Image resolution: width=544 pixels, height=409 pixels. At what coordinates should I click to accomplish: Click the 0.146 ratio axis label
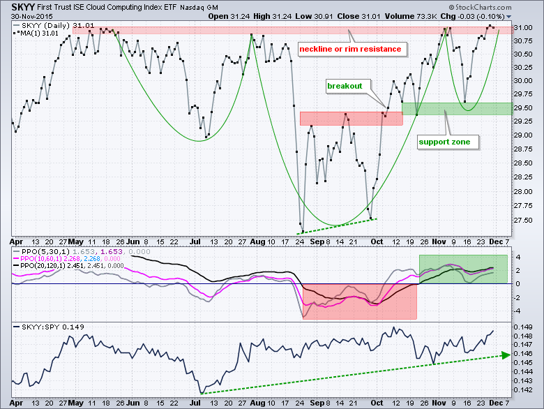tap(523, 354)
